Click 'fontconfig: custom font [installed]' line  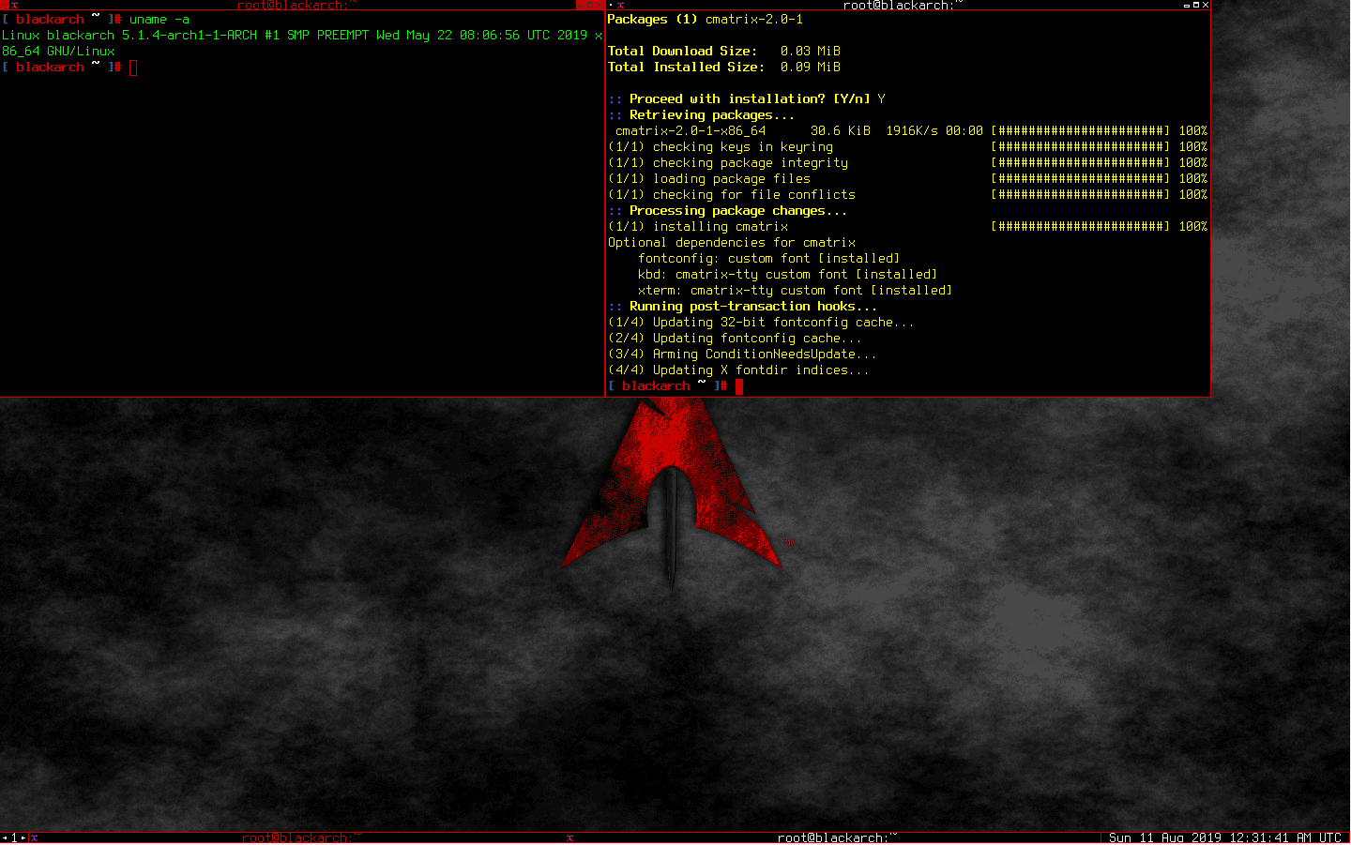tap(769, 259)
